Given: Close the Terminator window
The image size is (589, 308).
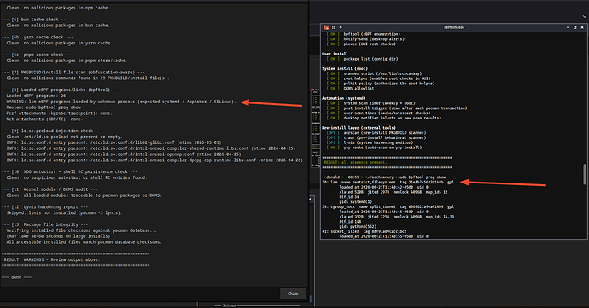Looking at the screenshot, I should click(x=582, y=27).
